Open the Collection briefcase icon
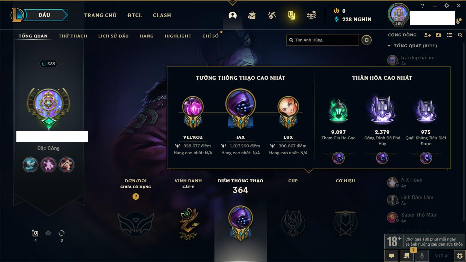 tap(252, 15)
